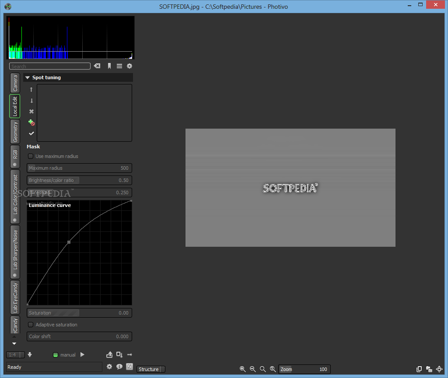Viewport: 448px width, 378px height.
Task: Click the gear icon next to the search bar
Action: 129,66
